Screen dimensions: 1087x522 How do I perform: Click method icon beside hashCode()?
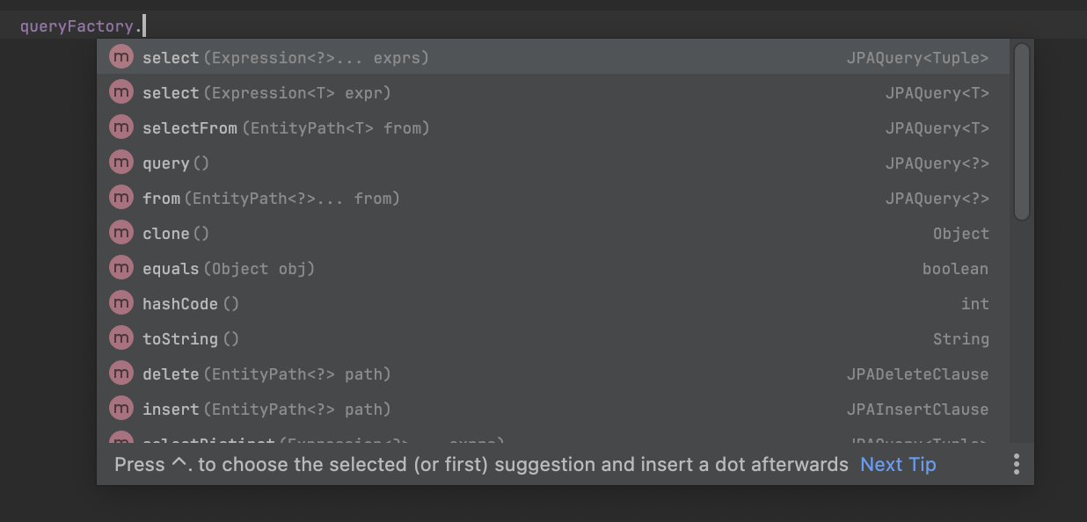pos(120,303)
